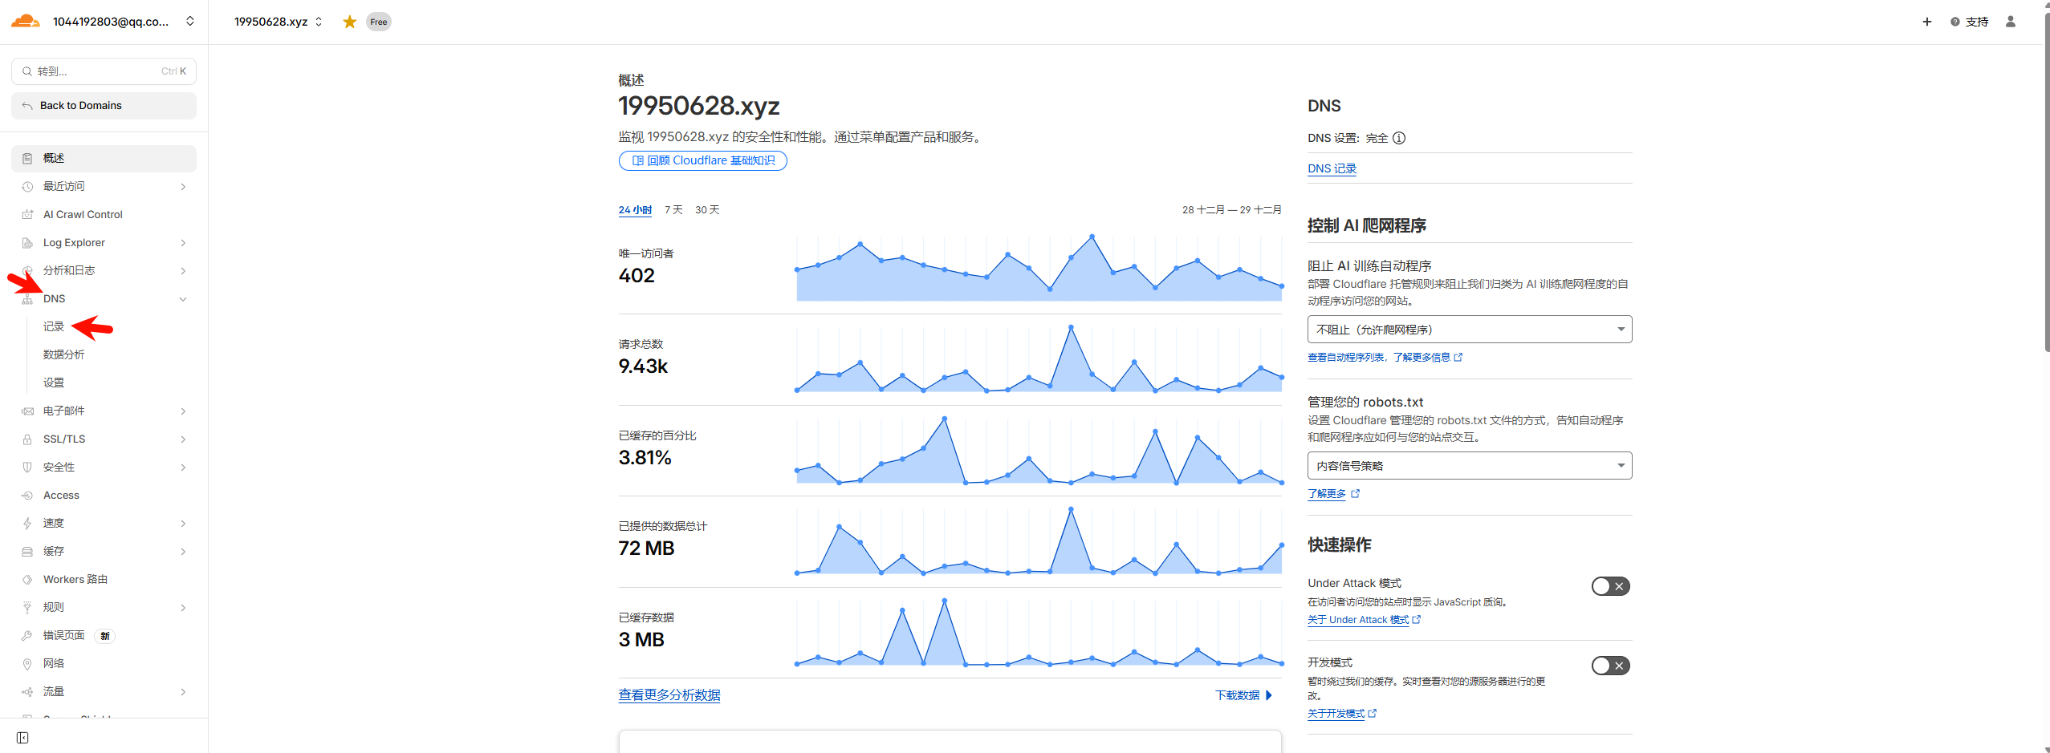
Task: Enable Under Attack mode toggle
Action: 1609,586
